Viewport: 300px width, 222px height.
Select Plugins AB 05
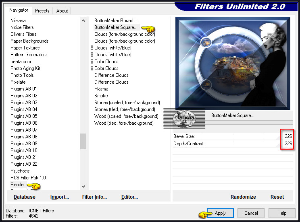(24, 116)
